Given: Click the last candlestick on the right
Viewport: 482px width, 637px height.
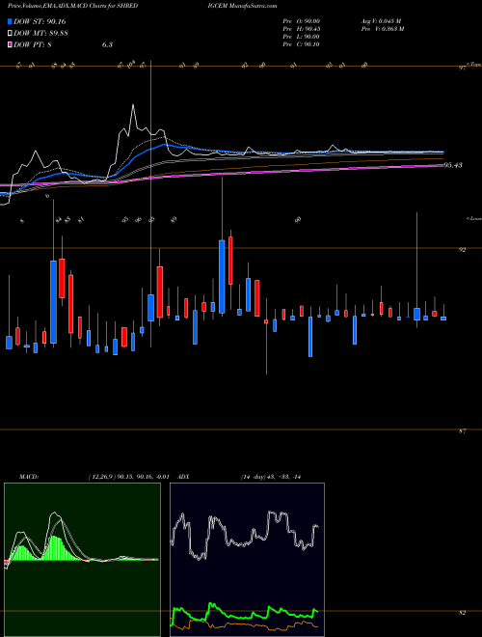Looking at the screenshot, I should pyautogui.click(x=443, y=318).
